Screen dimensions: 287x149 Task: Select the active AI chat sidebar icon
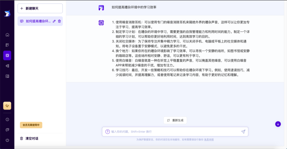[x=7, y=55]
